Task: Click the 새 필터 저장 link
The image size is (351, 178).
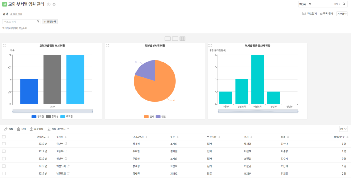Action: pyautogui.click(x=17, y=14)
